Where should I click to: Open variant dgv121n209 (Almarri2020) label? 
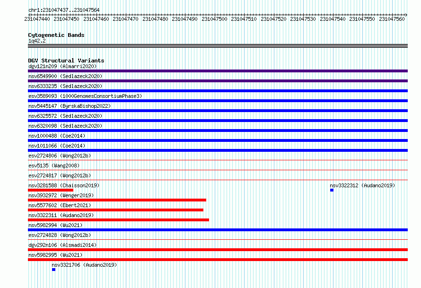[x=62, y=66]
